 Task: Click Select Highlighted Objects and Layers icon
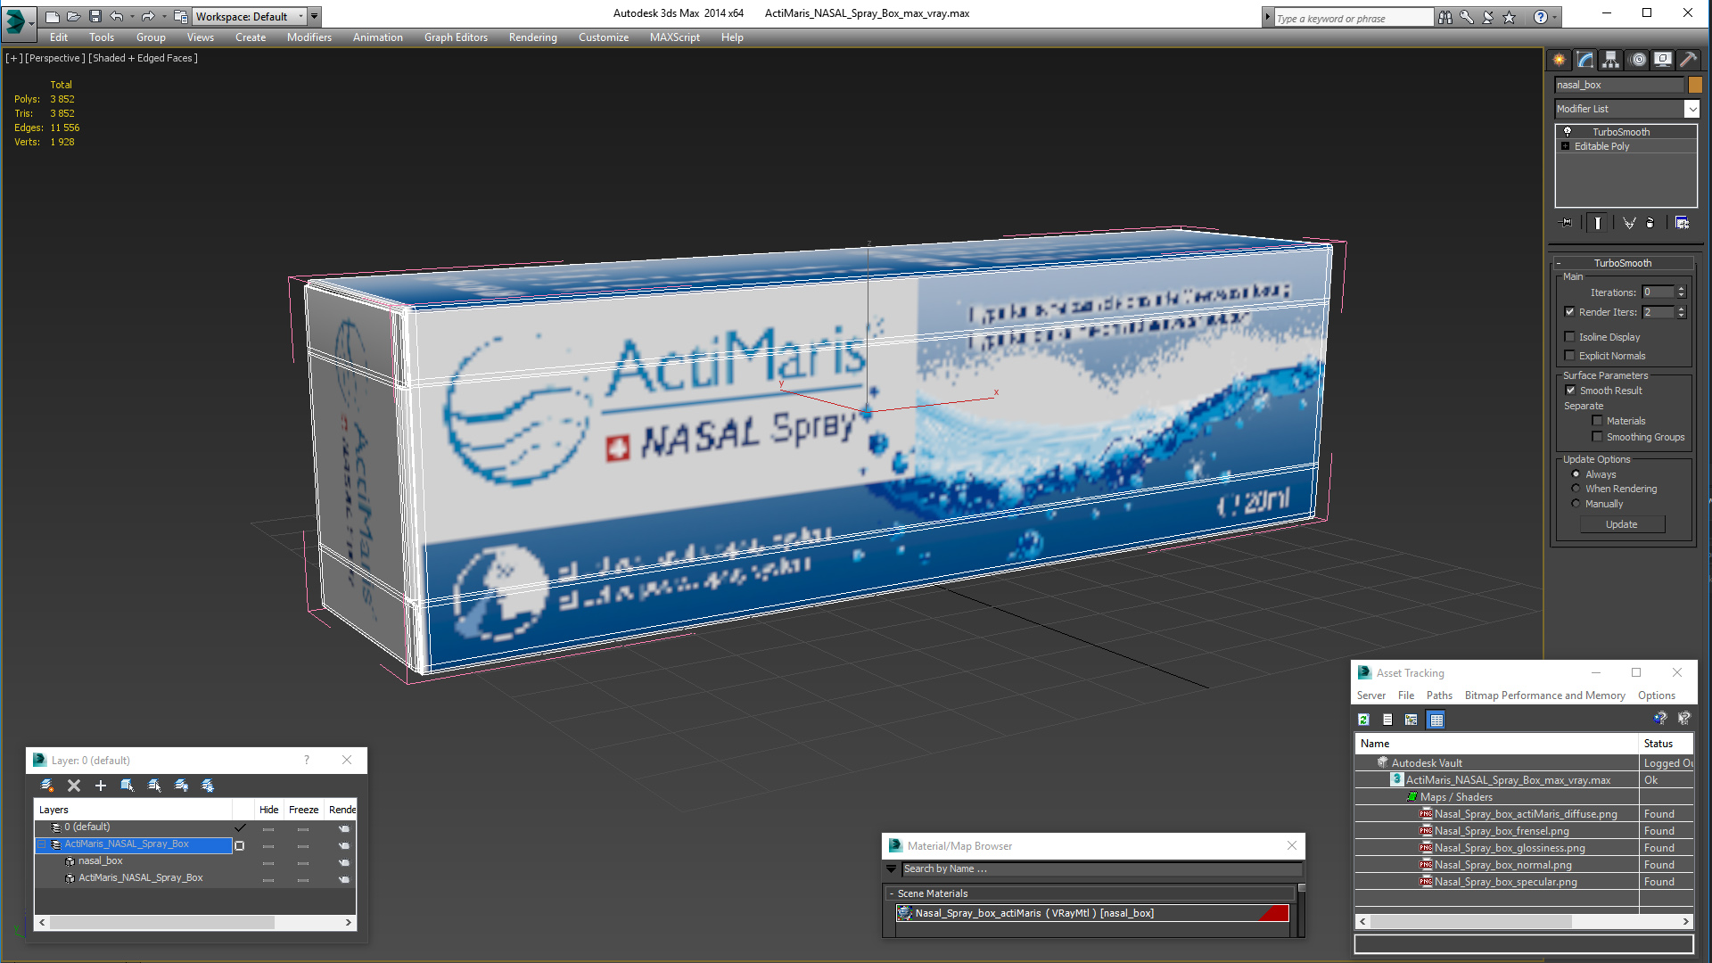pyautogui.click(x=128, y=786)
